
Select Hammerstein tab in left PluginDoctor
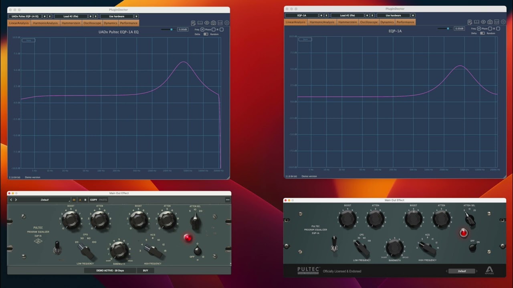click(71, 23)
